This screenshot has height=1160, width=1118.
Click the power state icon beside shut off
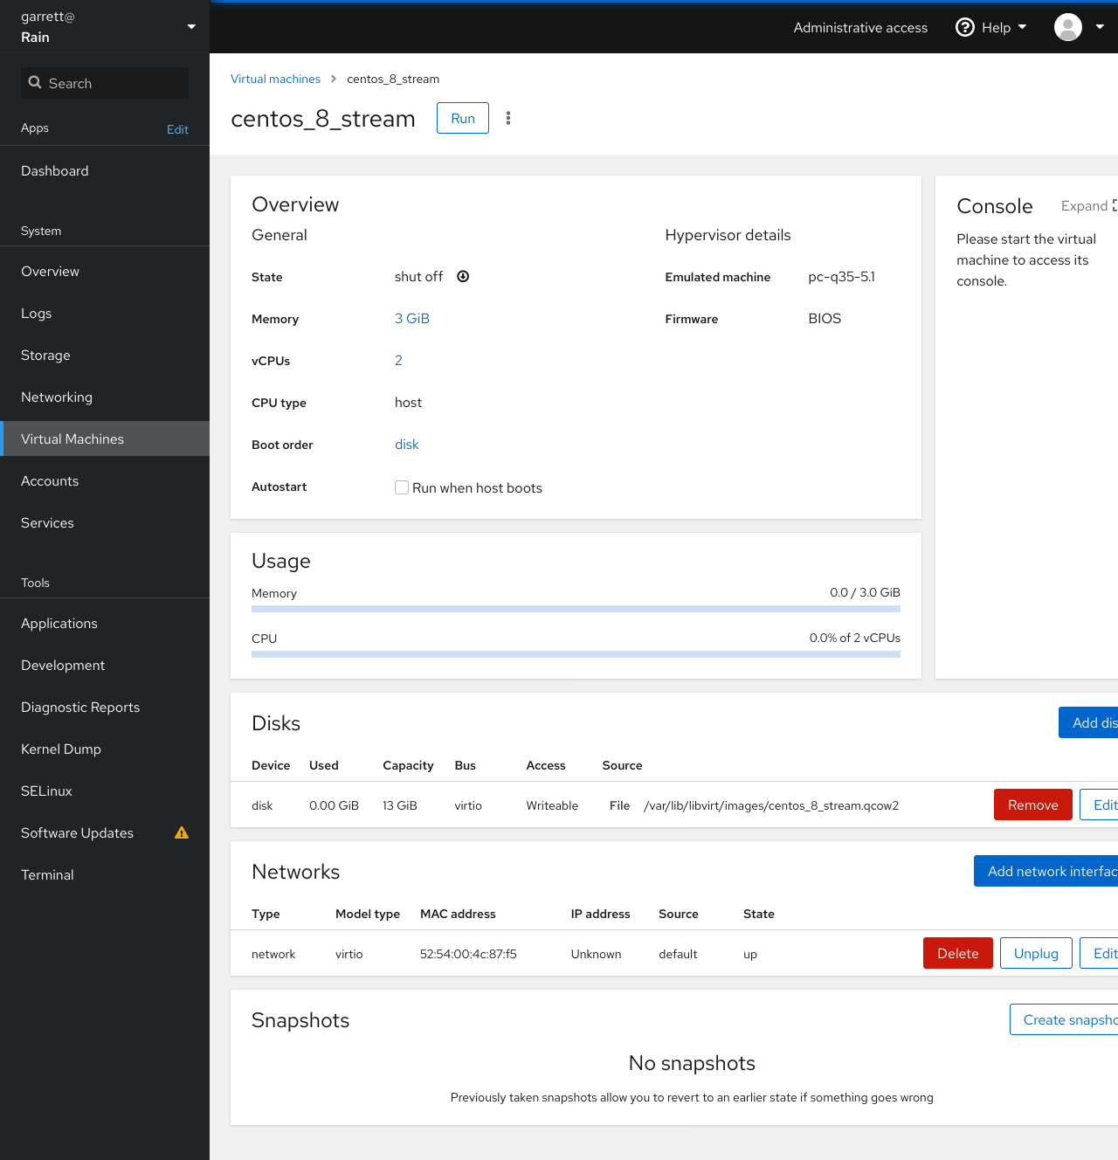click(463, 276)
